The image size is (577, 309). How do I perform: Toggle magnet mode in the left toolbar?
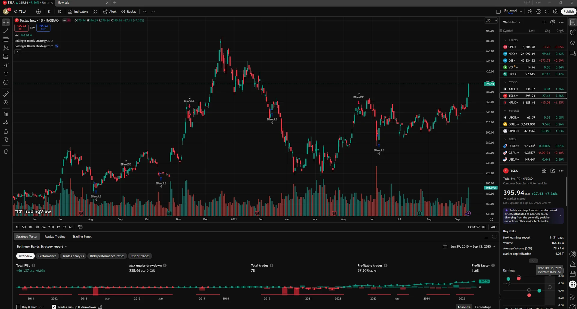(x=6, y=114)
